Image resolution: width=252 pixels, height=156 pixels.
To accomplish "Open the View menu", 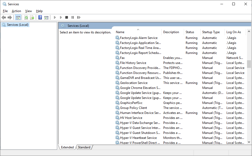I will (x=28, y=11).
